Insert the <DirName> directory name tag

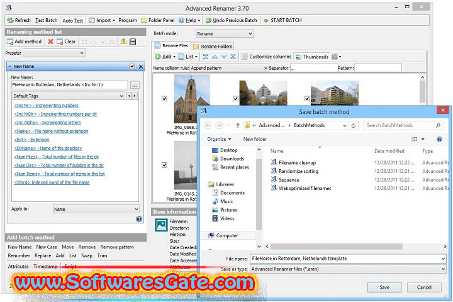pyautogui.click(x=48, y=148)
